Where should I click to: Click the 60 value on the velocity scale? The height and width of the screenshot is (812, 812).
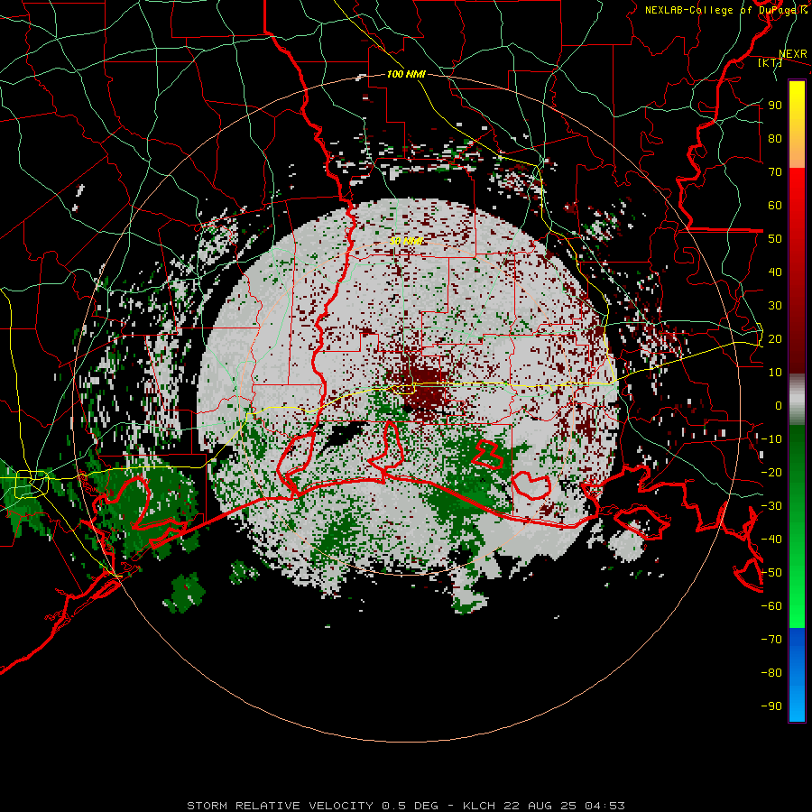click(x=775, y=205)
